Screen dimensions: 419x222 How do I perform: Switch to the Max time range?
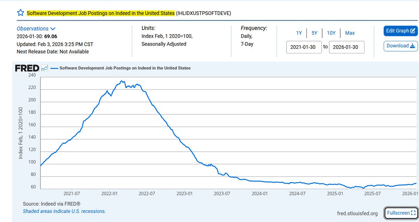click(350, 33)
